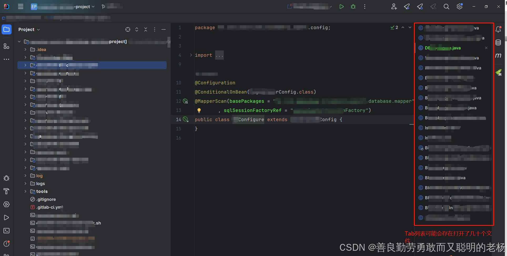Open the main hamburger menu
This screenshot has height=256, width=507.
tap(21, 7)
